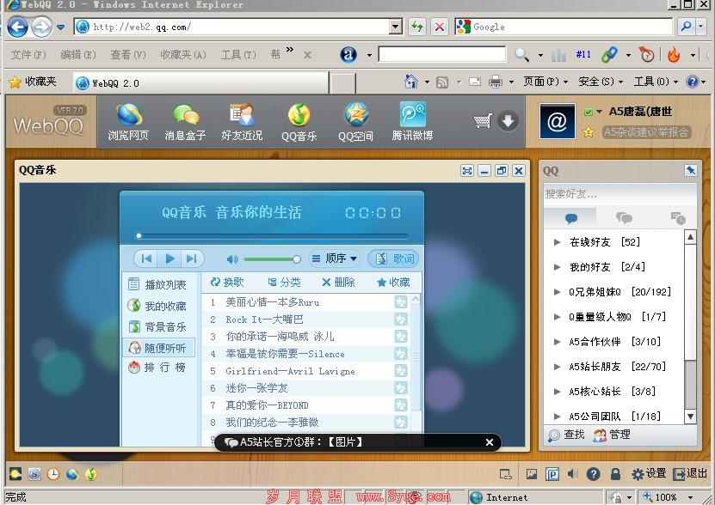Expand the 在线好友 [52] group
This screenshot has height=505, width=715.
pyautogui.click(x=557, y=242)
